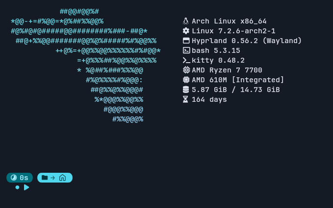Click the ASCII art line "#@@@%%@@@"
The image size is (333, 208).
[x=124, y=110]
